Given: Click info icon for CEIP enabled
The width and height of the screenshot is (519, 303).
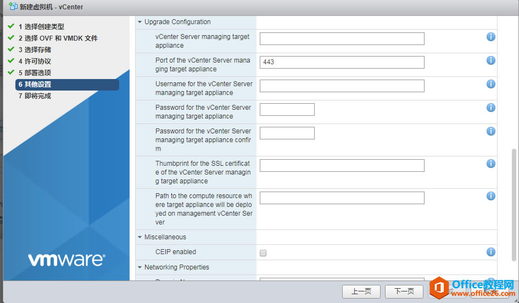Looking at the screenshot, I should coord(490,252).
